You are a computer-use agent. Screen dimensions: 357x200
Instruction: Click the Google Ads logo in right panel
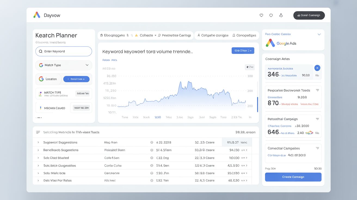click(x=281, y=43)
